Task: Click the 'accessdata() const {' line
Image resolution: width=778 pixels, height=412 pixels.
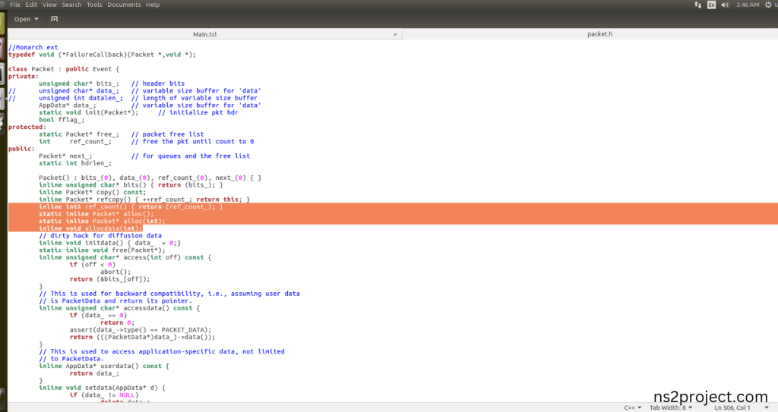Action: (119, 308)
